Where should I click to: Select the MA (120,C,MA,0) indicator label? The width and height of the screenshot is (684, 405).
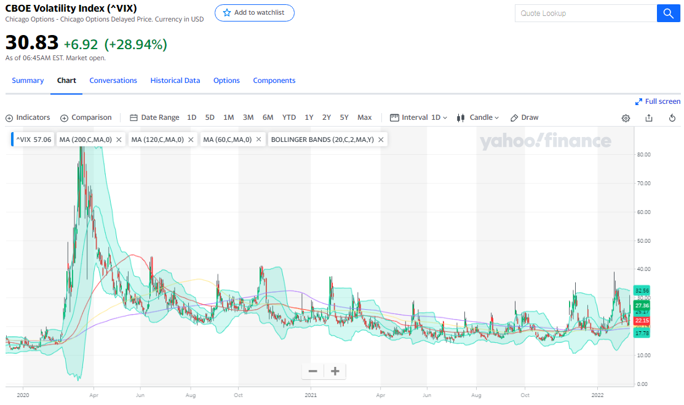pos(157,140)
